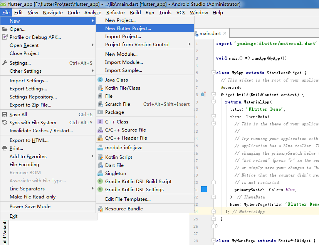This screenshot has height=245, width=319.
Task: Click the Dart File icon
Action: coord(101,165)
